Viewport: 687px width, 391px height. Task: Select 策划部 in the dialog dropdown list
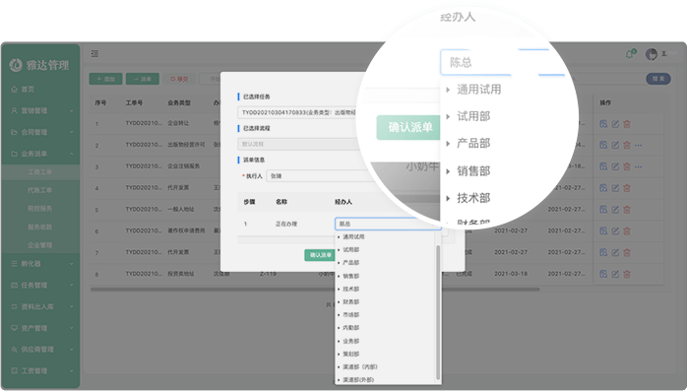point(351,355)
